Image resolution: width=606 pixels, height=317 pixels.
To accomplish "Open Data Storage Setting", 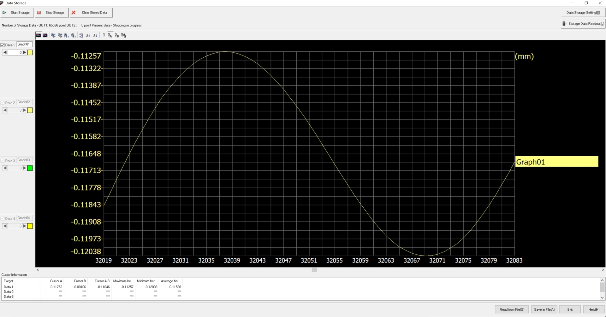I will pyautogui.click(x=583, y=13).
